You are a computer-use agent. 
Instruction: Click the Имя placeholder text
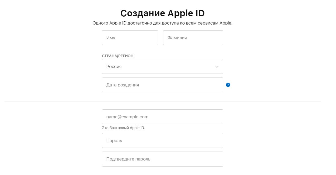coord(111,38)
